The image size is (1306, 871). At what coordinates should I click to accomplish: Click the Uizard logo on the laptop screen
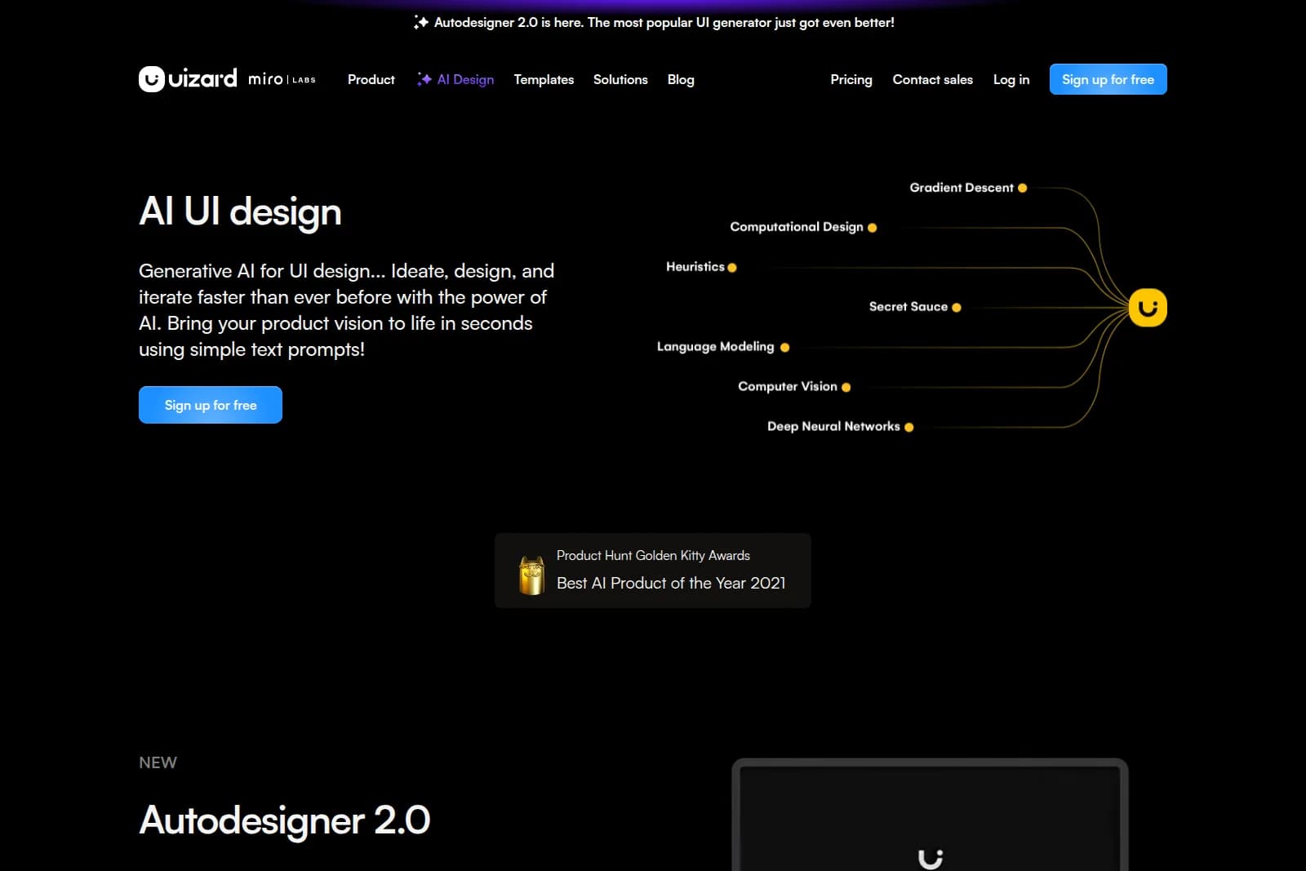(931, 857)
